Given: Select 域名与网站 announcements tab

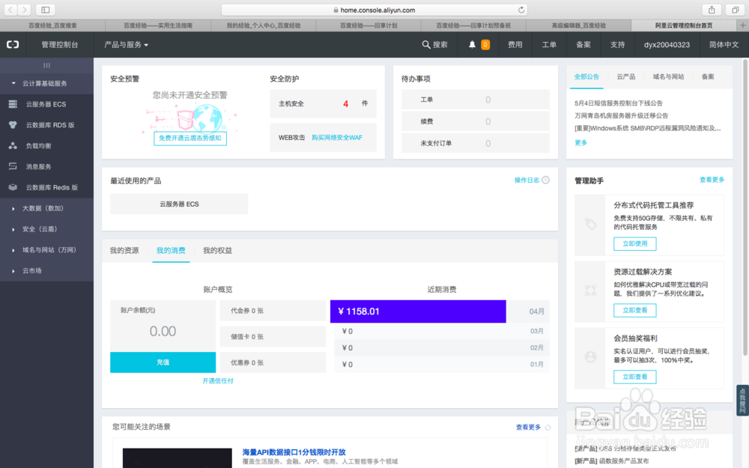Looking at the screenshot, I should [668, 76].
